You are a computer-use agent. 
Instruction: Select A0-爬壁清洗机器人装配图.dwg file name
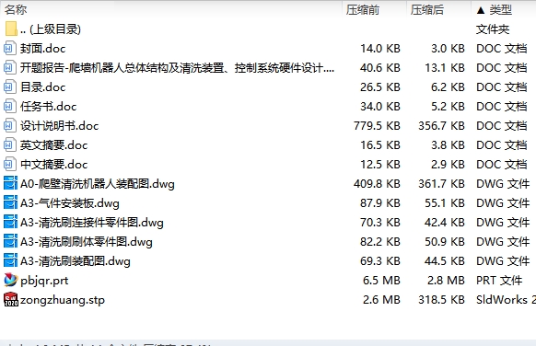[x=98, y=184]
